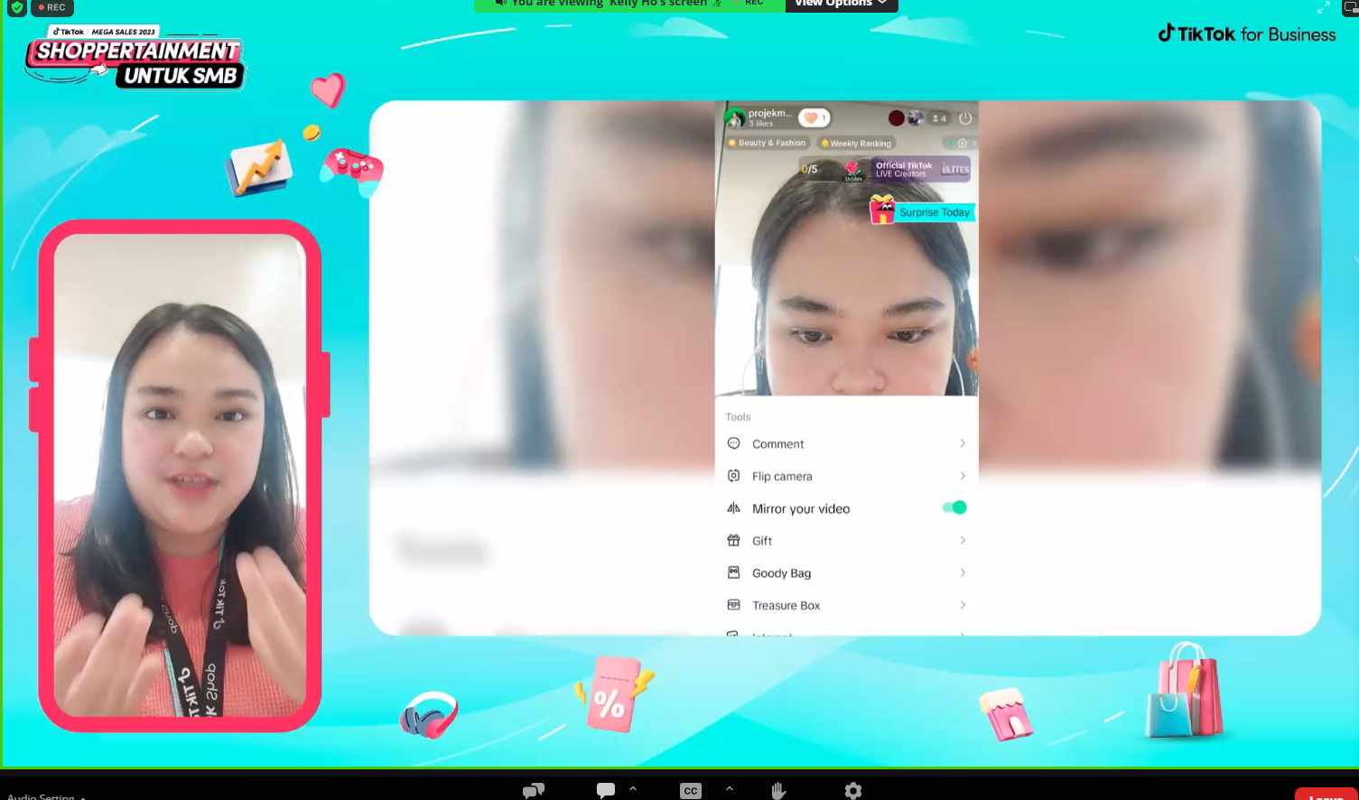Open the Zoom chat bubble icon
This screenshot has width=1359, height=800.
tap(606, 791)
